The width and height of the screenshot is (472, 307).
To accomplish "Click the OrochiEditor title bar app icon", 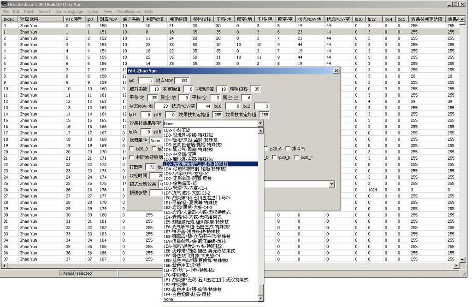I will (4, 4).
